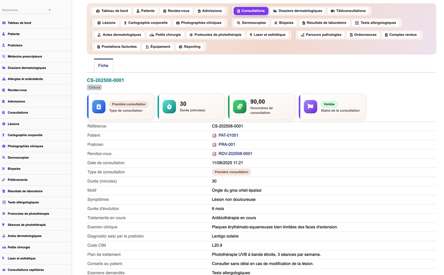Select Allergies et antécédents in sidebar

25,79
